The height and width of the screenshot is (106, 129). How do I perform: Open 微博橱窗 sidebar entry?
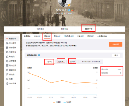pyautogui.click(x=11, y=48)
